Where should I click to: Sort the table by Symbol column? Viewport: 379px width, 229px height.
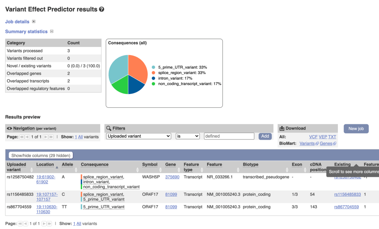point(160,169)
